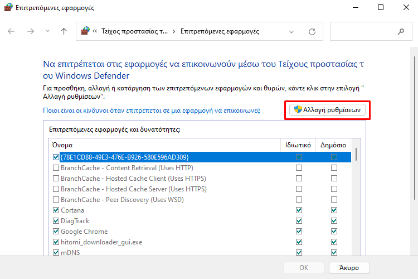
Task: Toggle Ιδιωτικό checkbox for DiagTrack
Action: (x=299, y=221)
